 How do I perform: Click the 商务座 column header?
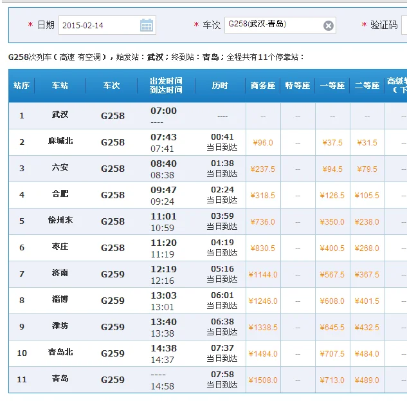tap(263, 86)
